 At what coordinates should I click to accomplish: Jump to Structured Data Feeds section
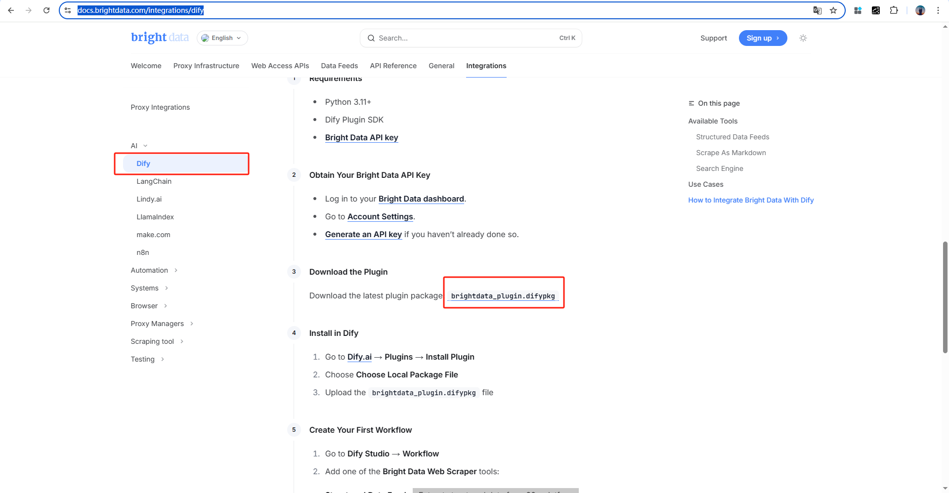[x=733, y=137]
